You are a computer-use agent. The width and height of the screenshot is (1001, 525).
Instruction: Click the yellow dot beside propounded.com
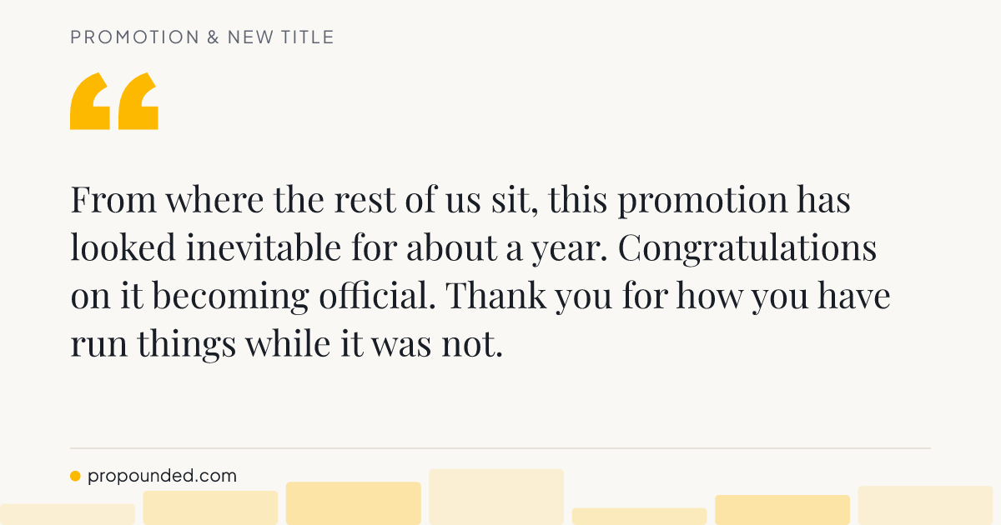[x=75, y=477]
